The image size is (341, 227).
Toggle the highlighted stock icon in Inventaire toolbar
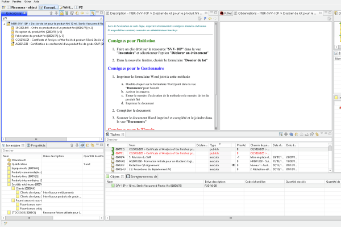click(82, 145)
